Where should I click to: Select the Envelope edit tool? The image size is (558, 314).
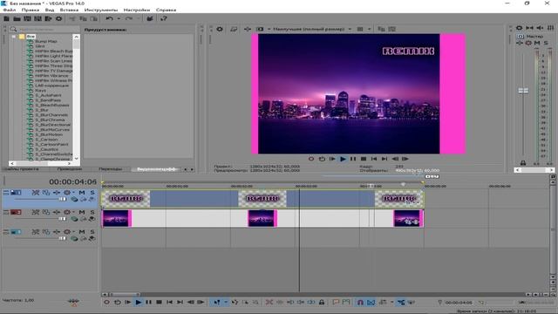(x=235, y=303)
